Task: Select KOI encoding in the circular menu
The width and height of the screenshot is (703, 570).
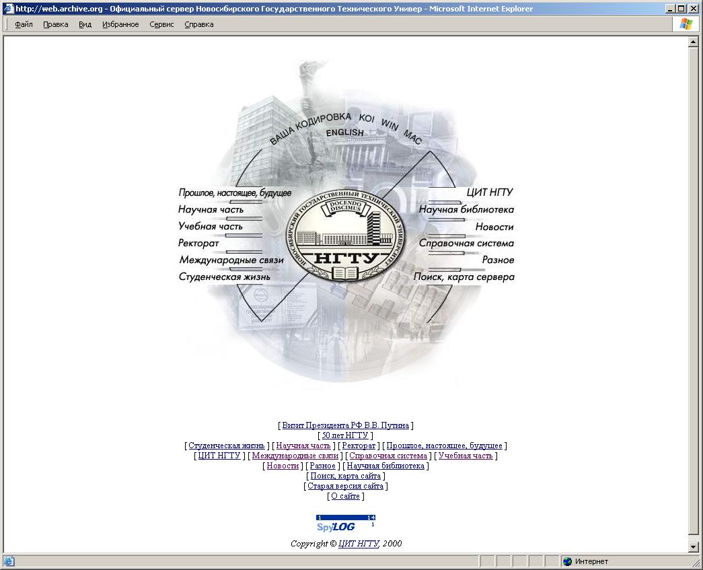Action: click(366, 118)
